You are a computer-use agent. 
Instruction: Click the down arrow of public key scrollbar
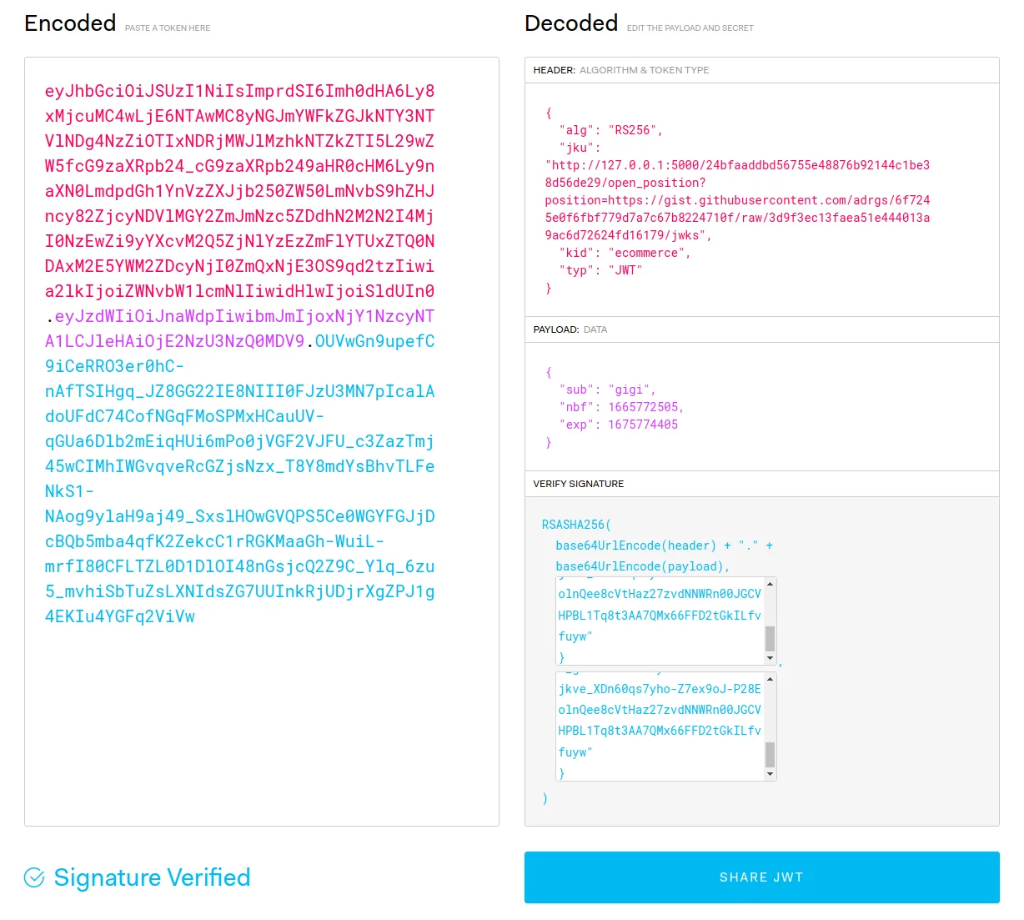click(x=770, y=658)
